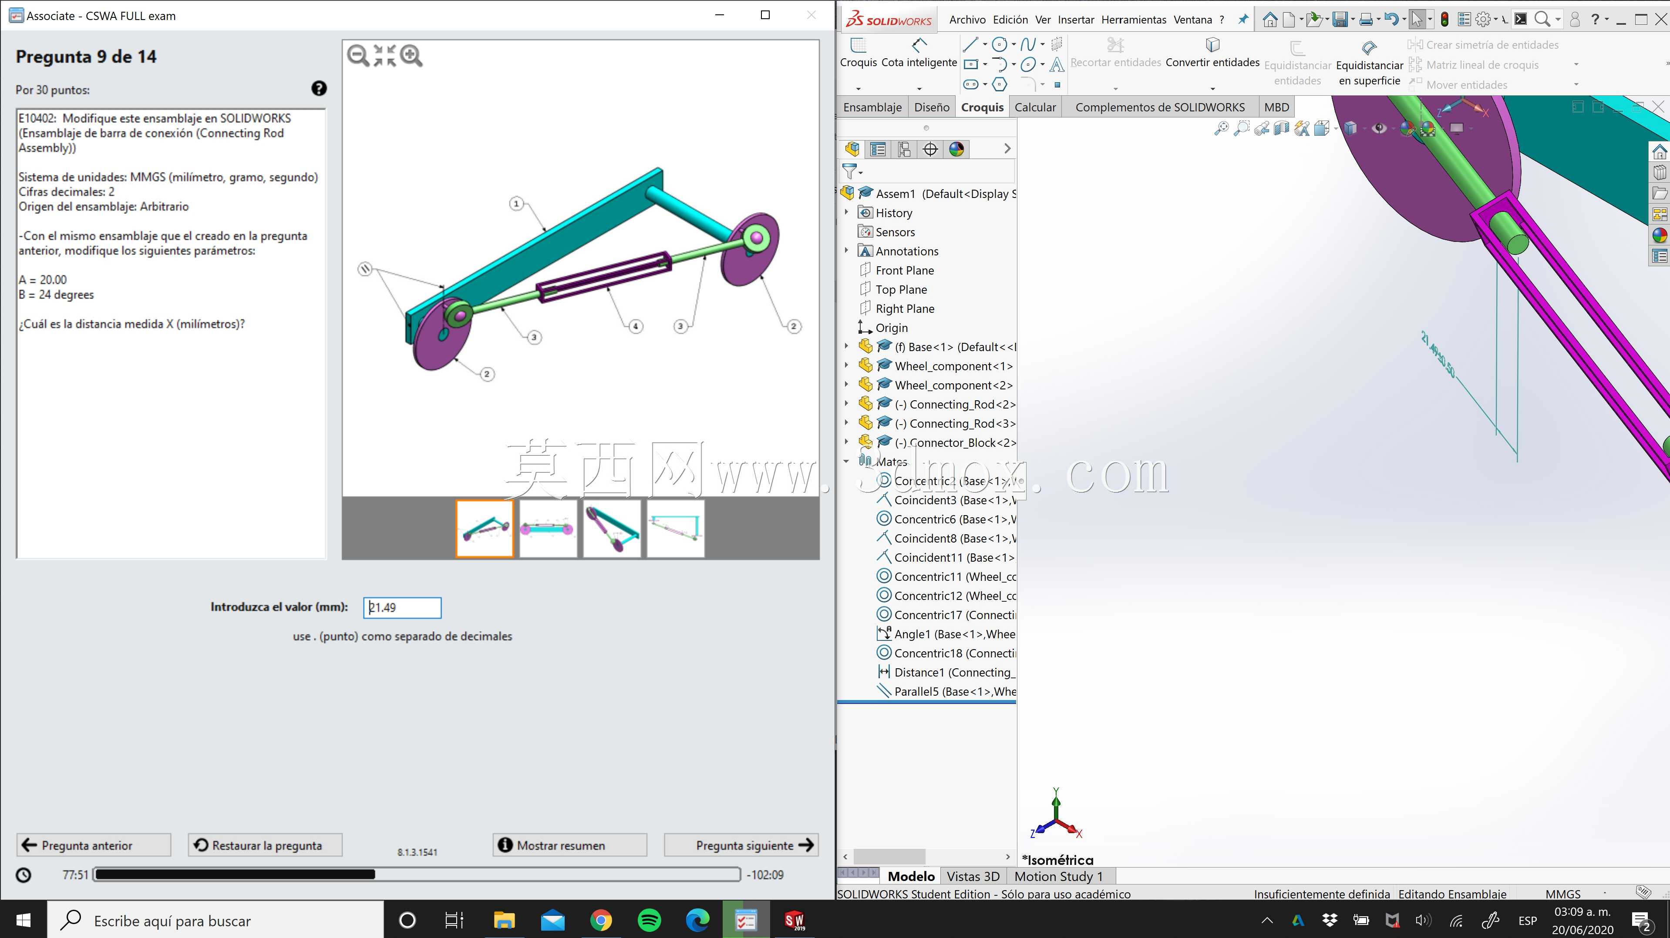Click the exam question help icon
The height and width of the screenshot is (938, 1670).
click(x=319, y=89)
